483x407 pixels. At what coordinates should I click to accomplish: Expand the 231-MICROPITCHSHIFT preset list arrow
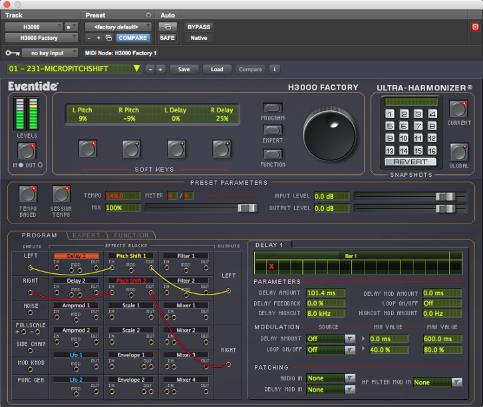[x=136, y=68]
